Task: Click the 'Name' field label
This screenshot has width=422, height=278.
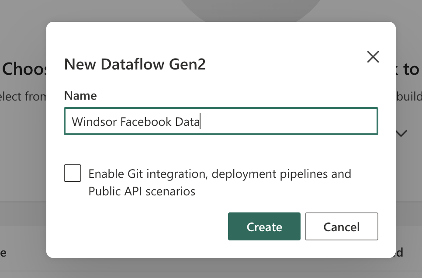Action: pyautogui.click(x=80, y=96)
